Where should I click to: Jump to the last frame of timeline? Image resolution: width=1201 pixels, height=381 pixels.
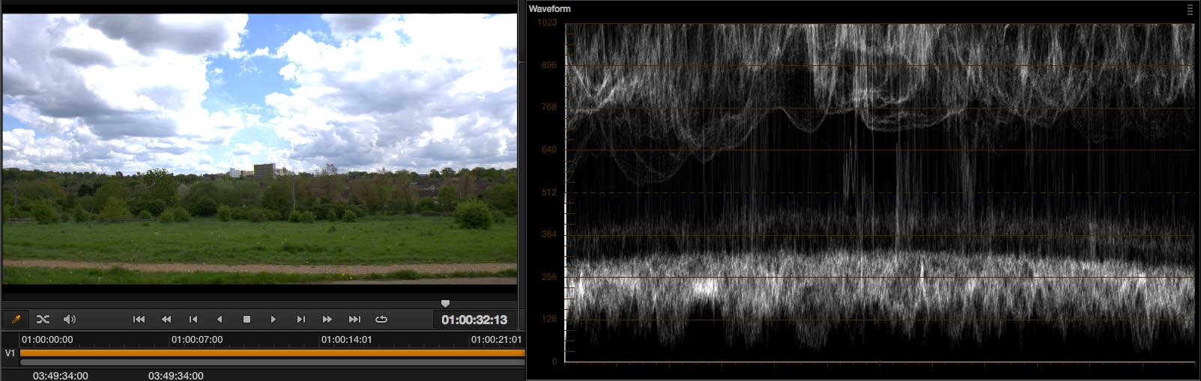354,319
